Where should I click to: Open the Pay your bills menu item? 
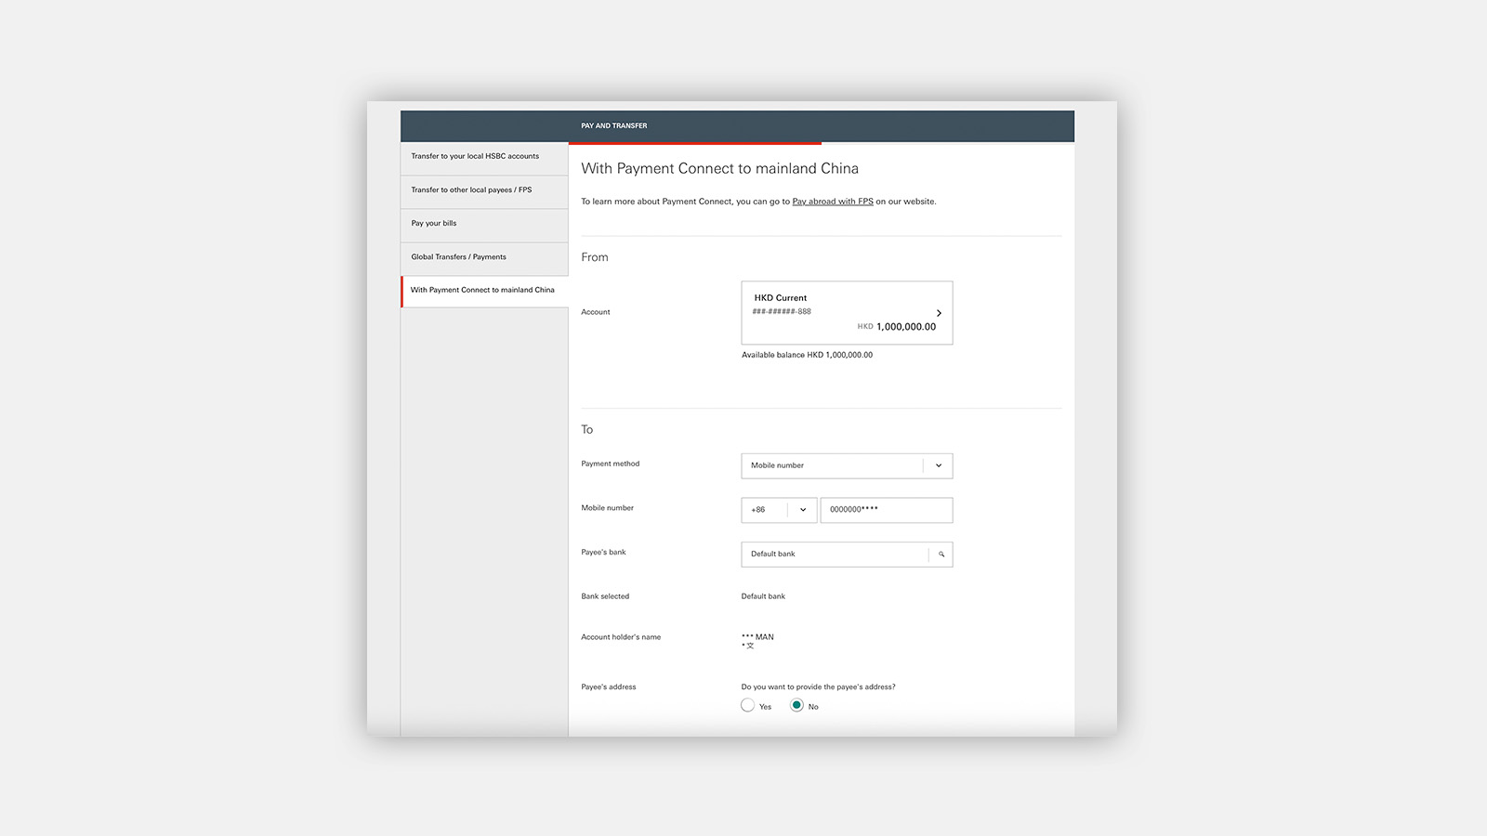pyautogui.click(x=484, y=224)
